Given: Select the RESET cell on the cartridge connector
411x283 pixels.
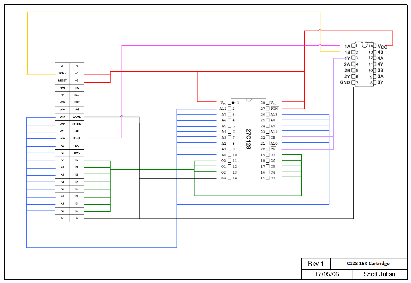Looking at the screenshot, I should [62, 81].
